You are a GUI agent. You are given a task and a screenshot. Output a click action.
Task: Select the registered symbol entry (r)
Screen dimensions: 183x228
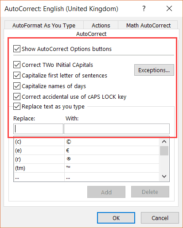87,159
